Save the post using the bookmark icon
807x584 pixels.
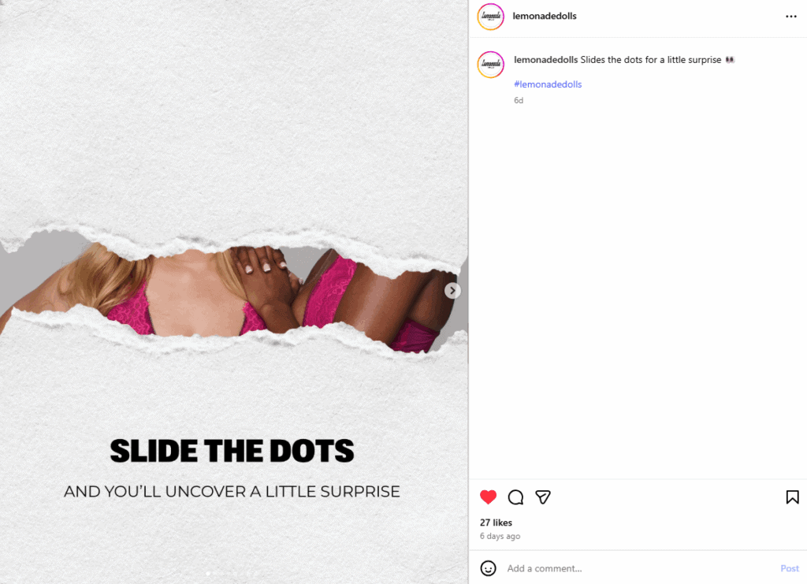click(x=791, y=497)
